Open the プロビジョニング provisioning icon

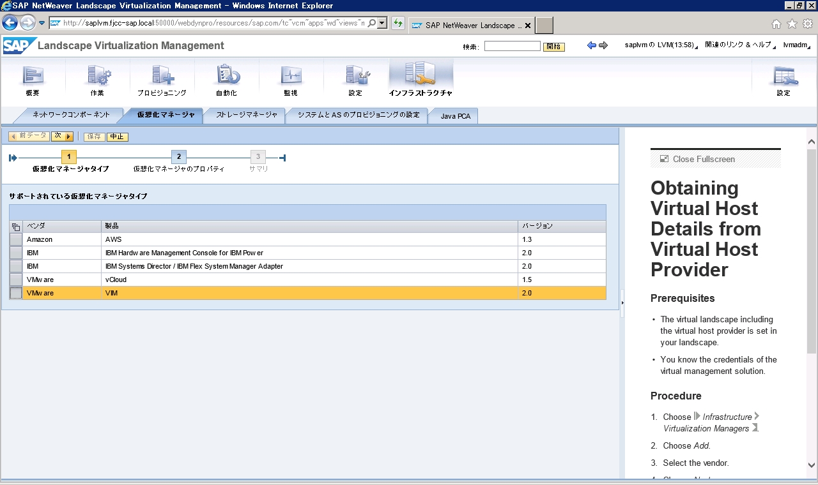click(x=162, y=79)
